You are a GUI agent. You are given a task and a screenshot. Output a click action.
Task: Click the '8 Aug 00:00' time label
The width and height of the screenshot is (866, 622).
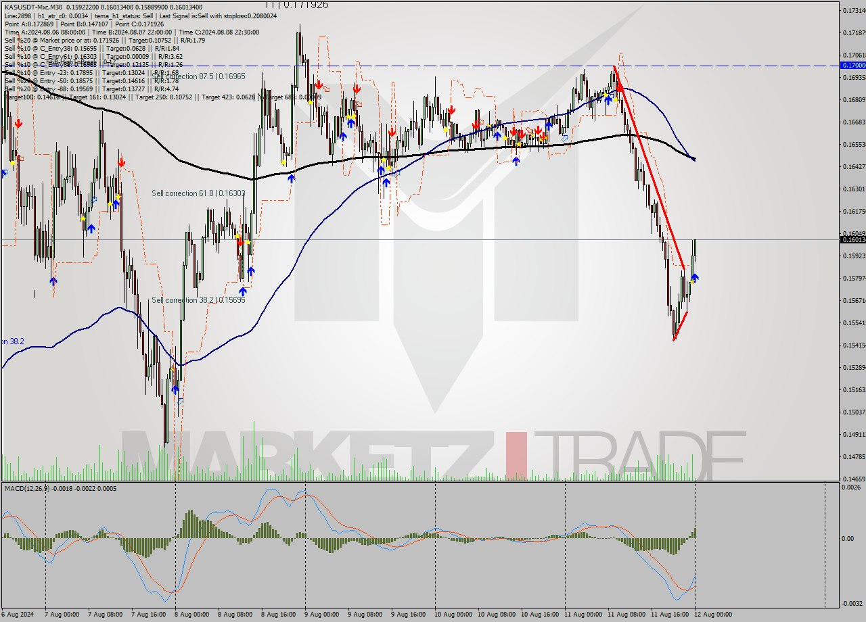[191, 615]
